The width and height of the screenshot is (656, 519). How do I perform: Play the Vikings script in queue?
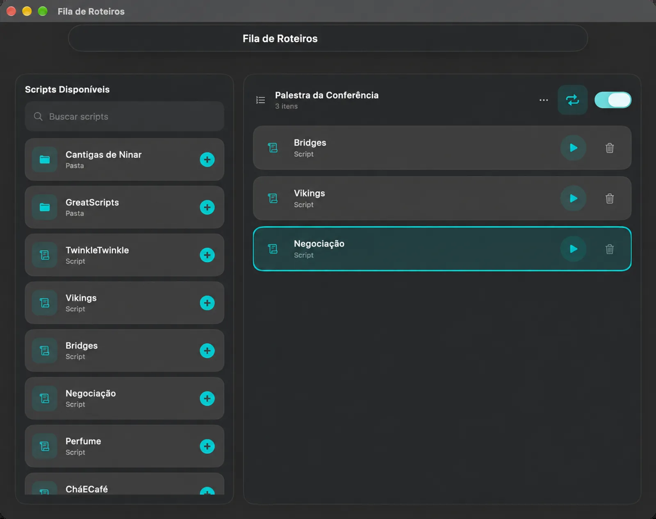point(573,199)
